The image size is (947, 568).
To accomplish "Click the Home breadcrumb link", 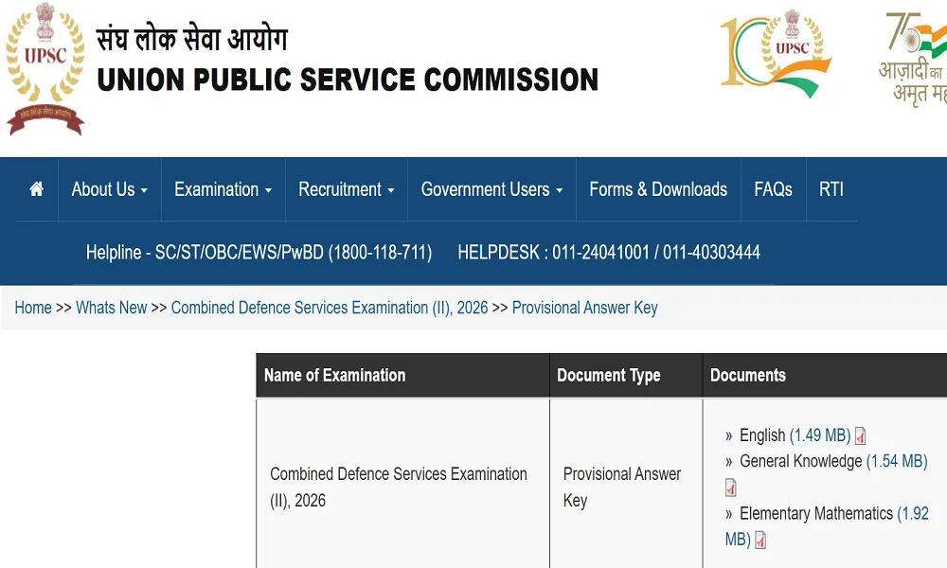I will (x=33, y=308).
